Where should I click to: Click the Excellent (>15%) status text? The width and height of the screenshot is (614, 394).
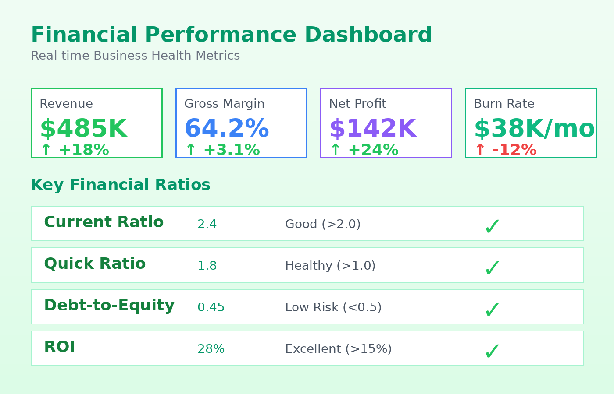[x=338, y=349]
